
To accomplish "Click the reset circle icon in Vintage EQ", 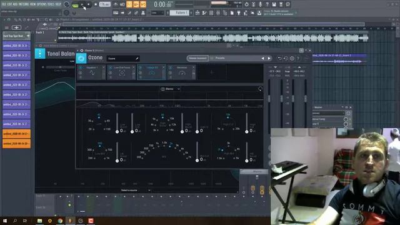I will click(x=260, y=89).
